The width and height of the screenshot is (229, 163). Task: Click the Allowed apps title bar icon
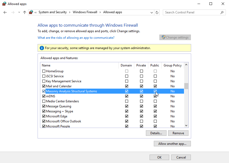[x=4, y=4]
